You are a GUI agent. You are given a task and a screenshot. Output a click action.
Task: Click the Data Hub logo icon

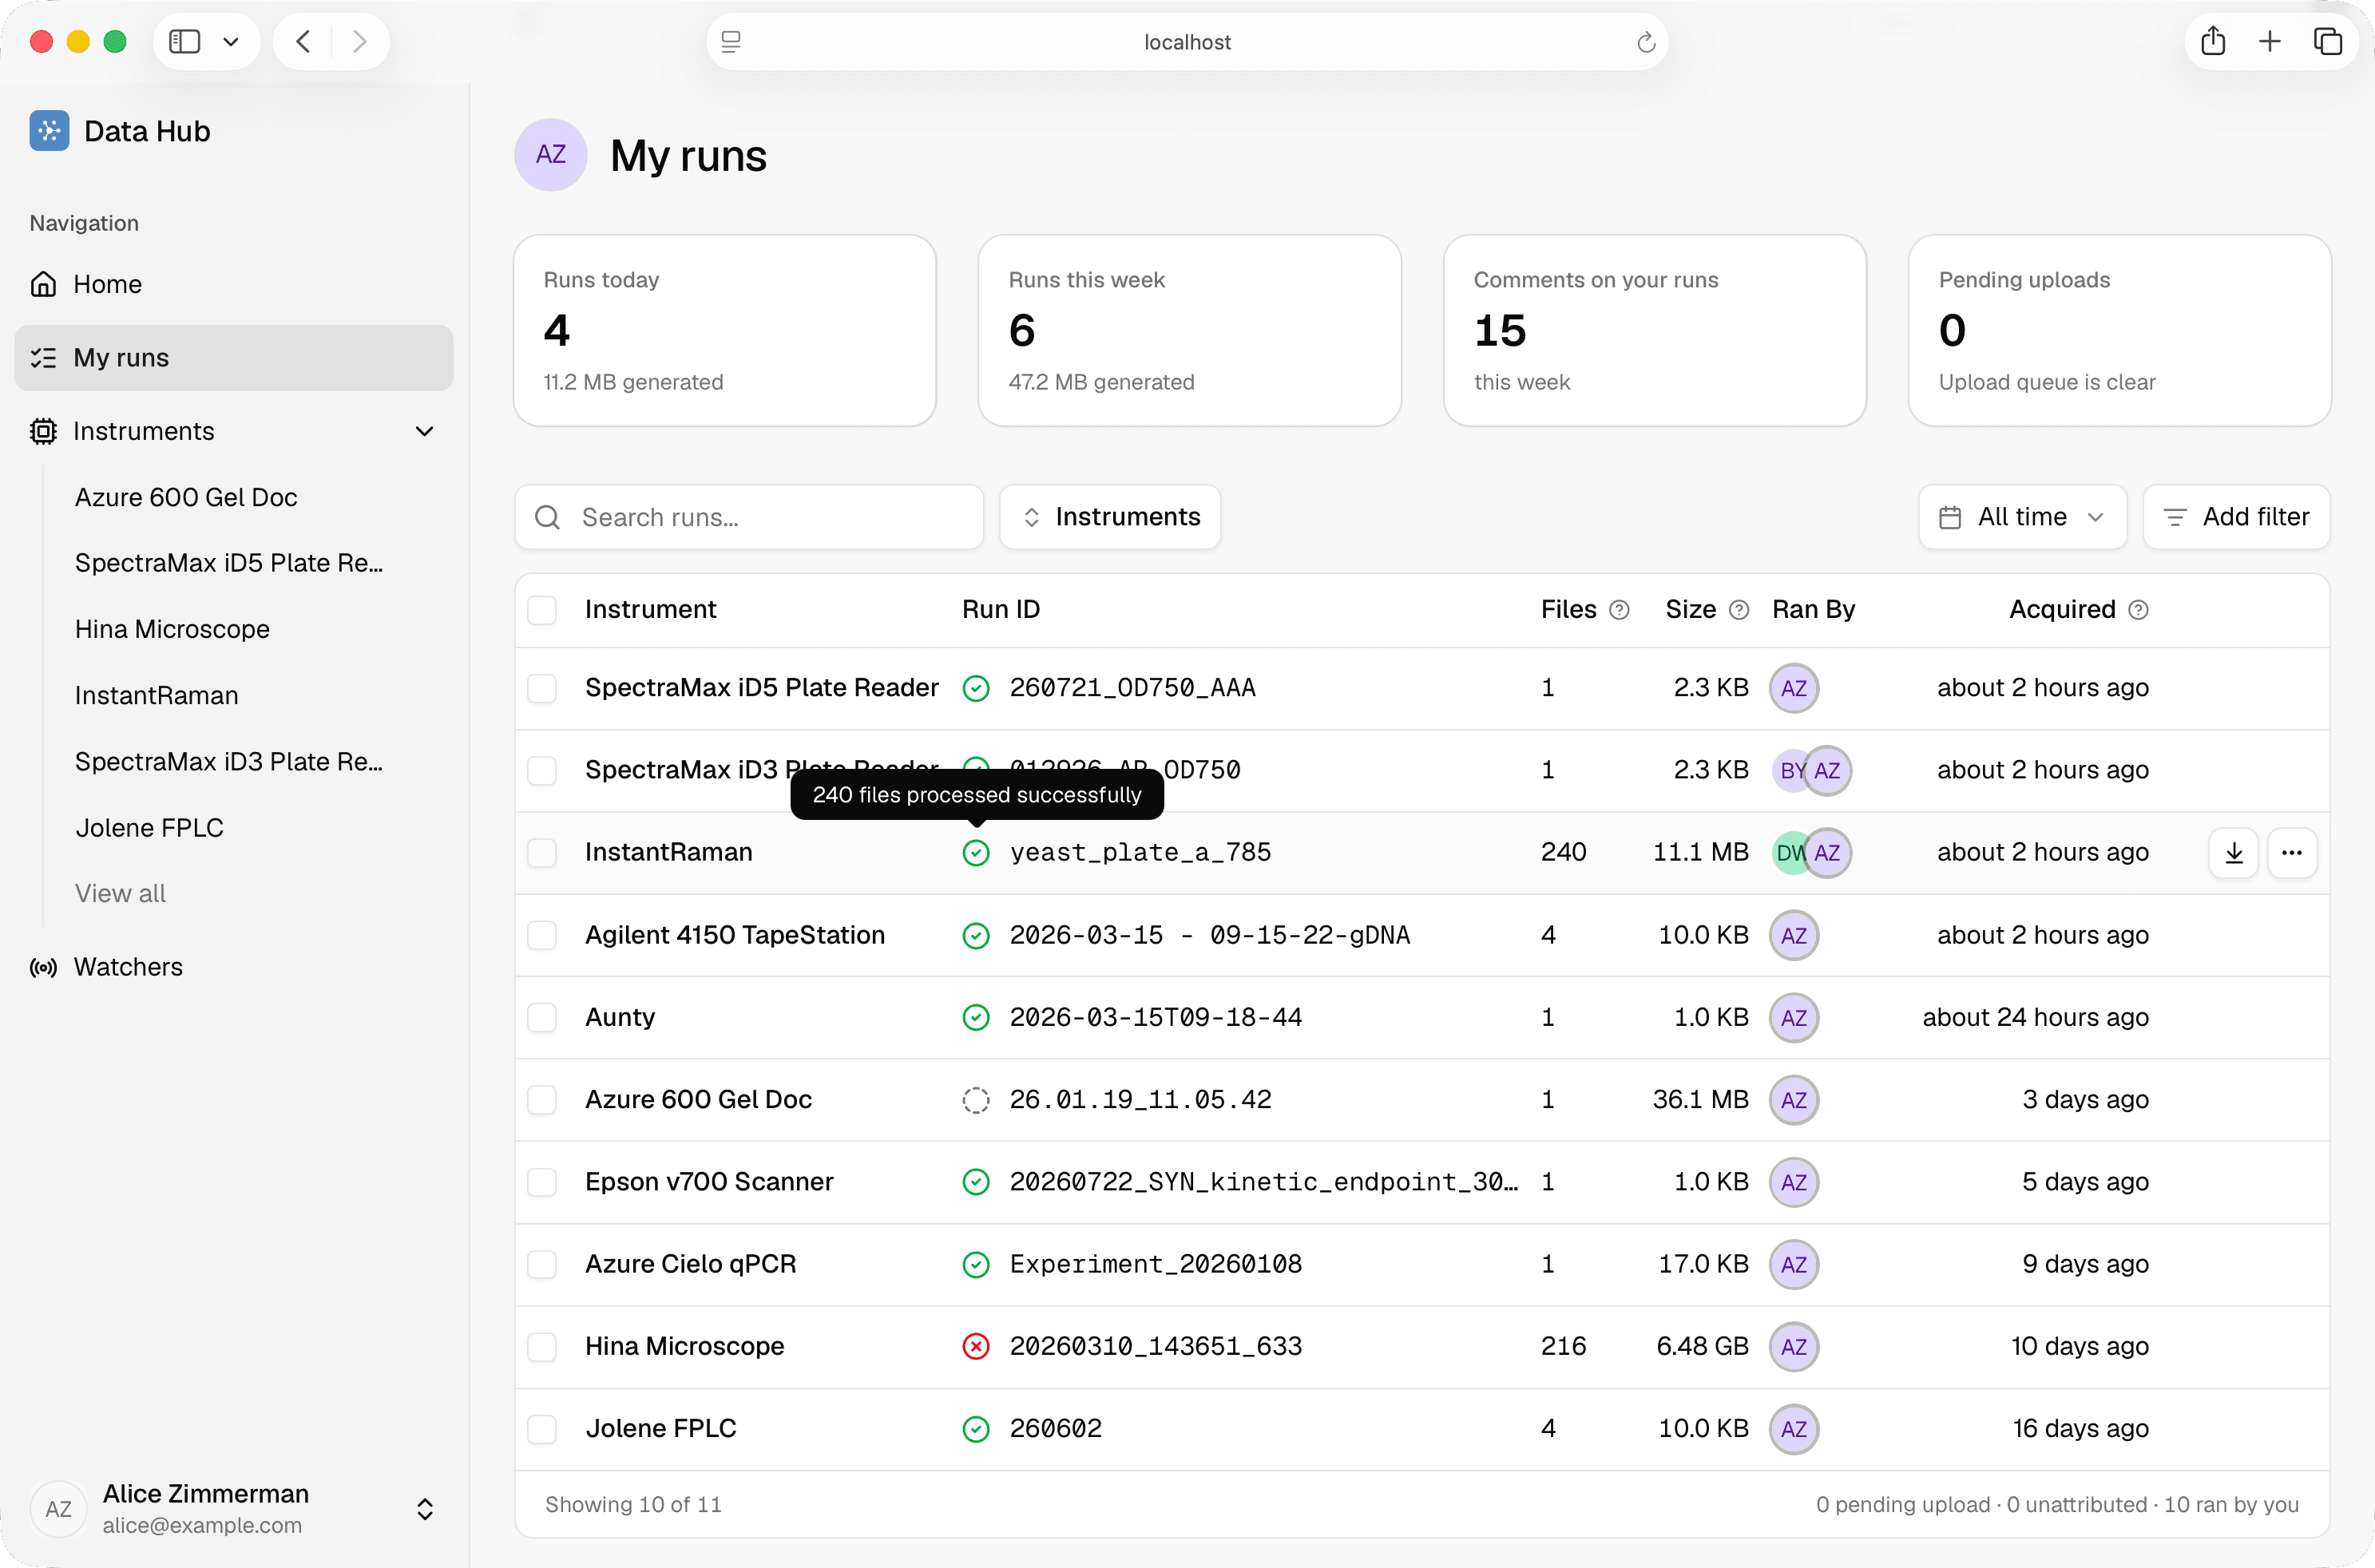pos(49,131)
